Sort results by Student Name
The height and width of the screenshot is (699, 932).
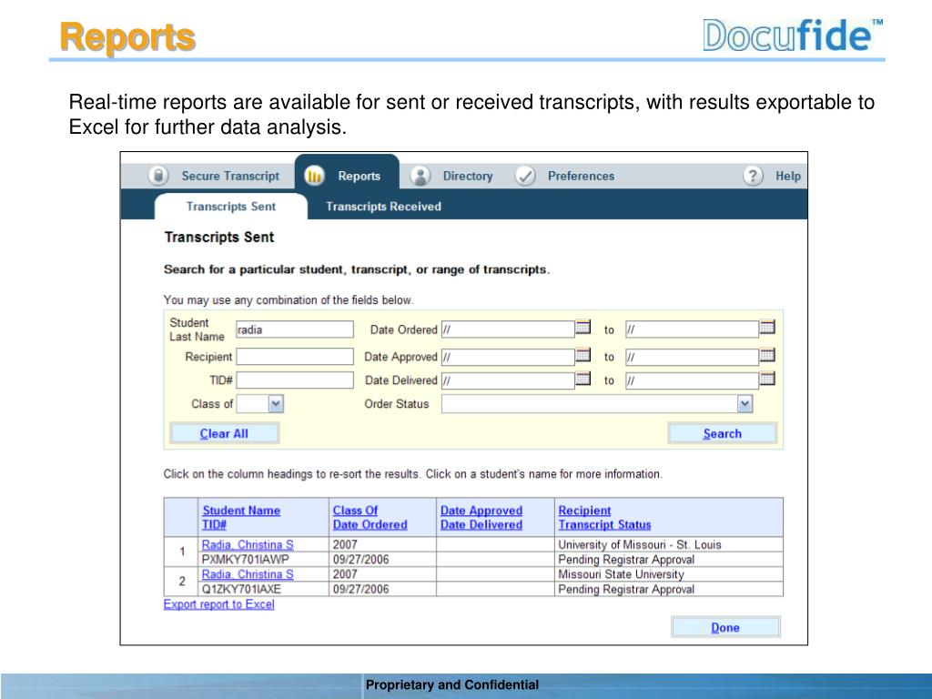point(240,511)
